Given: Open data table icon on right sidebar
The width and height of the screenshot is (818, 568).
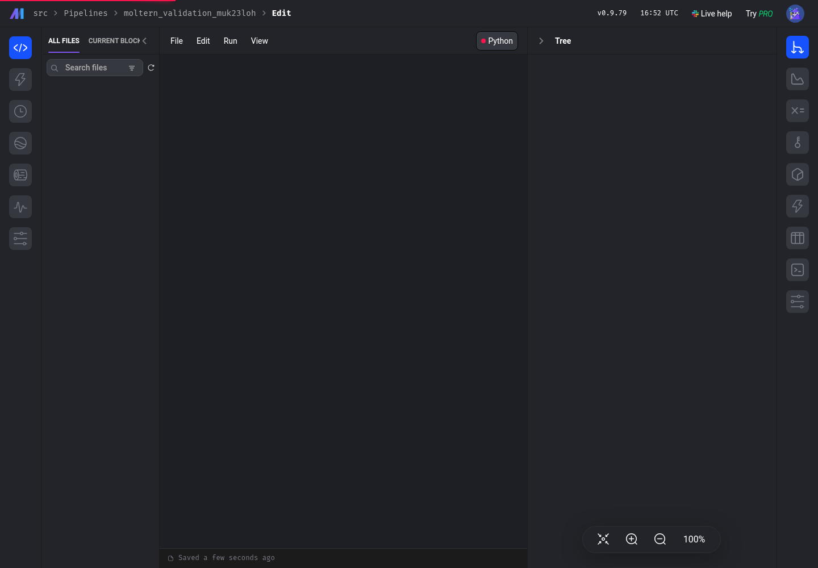Looking at the screenshot, I should [798, 238].
